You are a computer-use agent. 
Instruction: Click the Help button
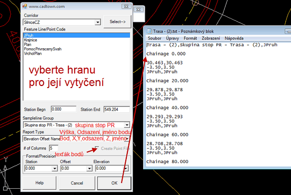coord(39,183)
